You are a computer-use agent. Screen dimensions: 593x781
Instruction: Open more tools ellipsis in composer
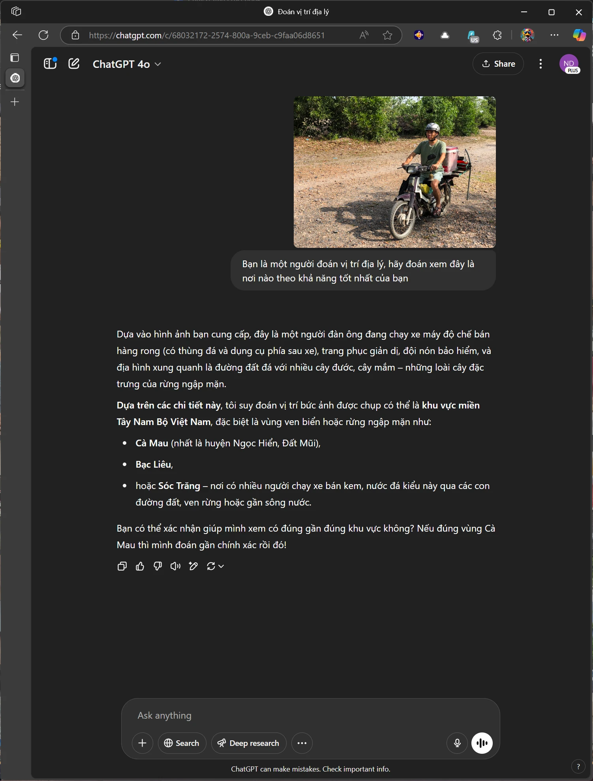[302, 743]
